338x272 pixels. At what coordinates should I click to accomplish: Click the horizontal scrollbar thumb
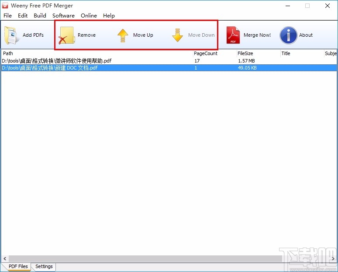coord(145,258)
